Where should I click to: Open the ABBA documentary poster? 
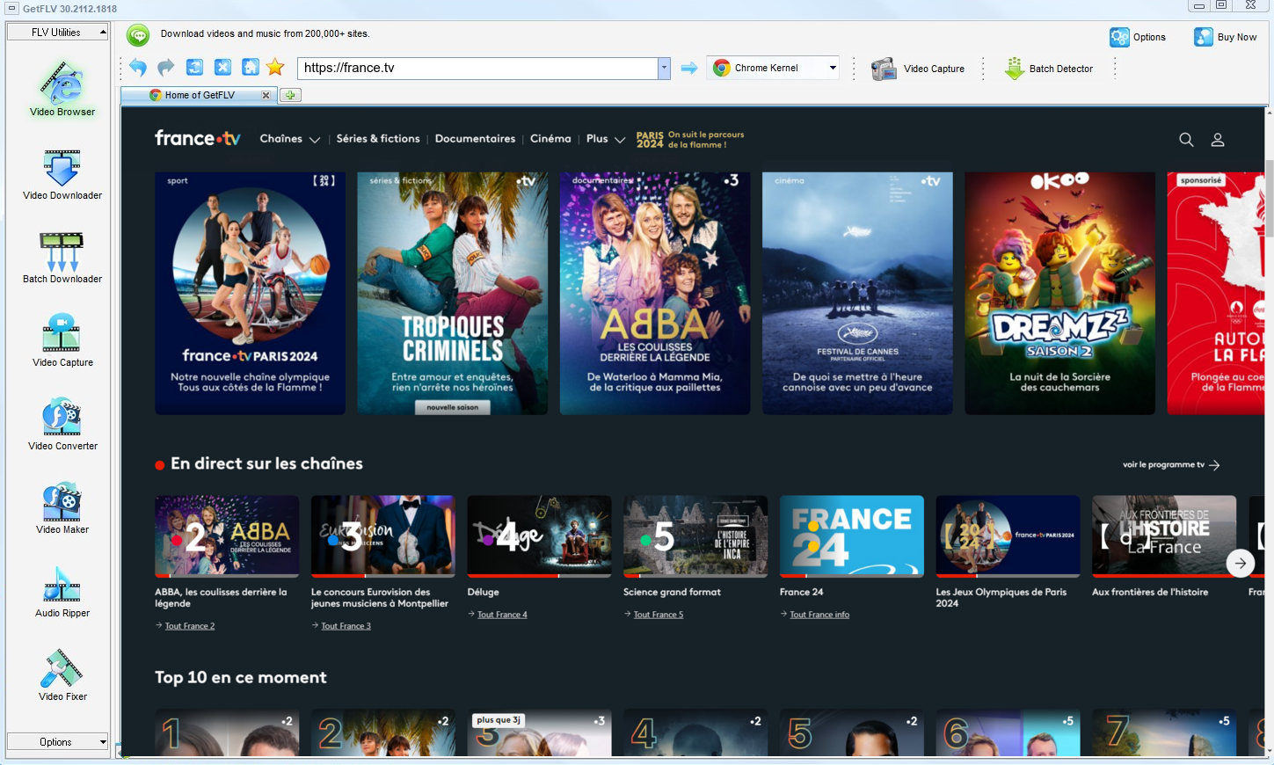(x=655, y=293)
